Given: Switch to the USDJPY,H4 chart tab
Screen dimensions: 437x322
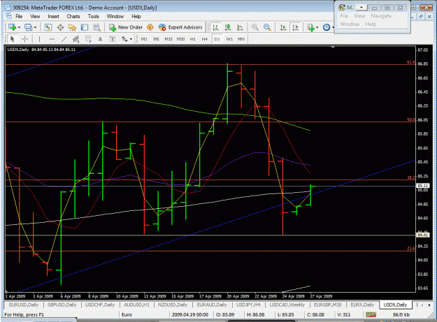Looking at the screenshot, I should tap(248, 305).
